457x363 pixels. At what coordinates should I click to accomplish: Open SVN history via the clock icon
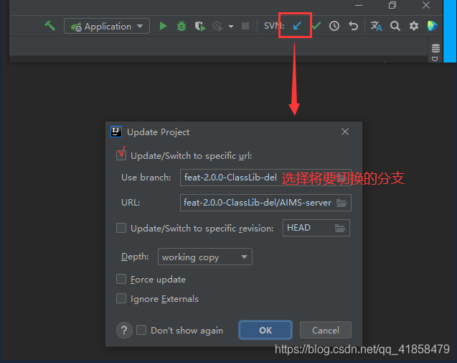[x=334, y=26]
